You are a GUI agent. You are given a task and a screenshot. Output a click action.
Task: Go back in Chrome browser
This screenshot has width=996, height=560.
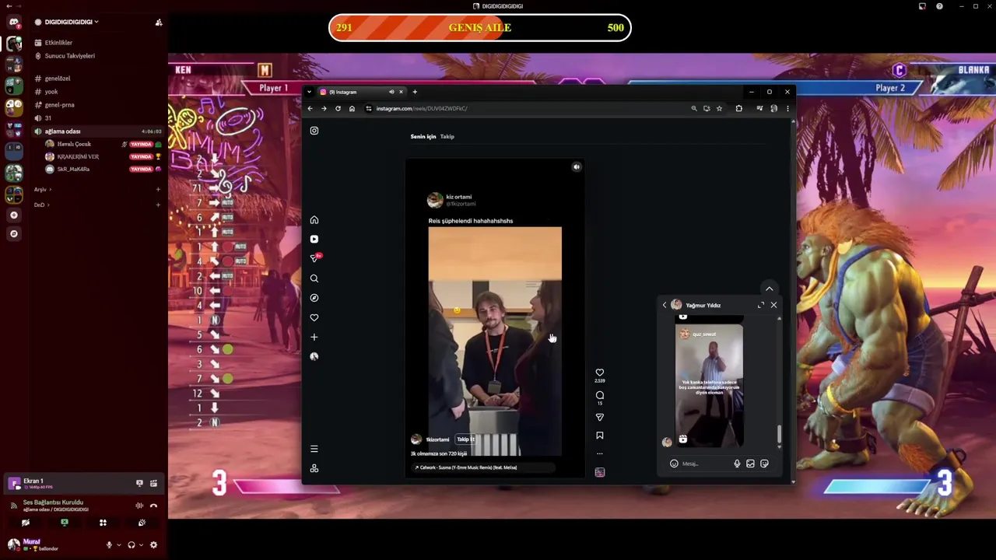tap(310, 108)
